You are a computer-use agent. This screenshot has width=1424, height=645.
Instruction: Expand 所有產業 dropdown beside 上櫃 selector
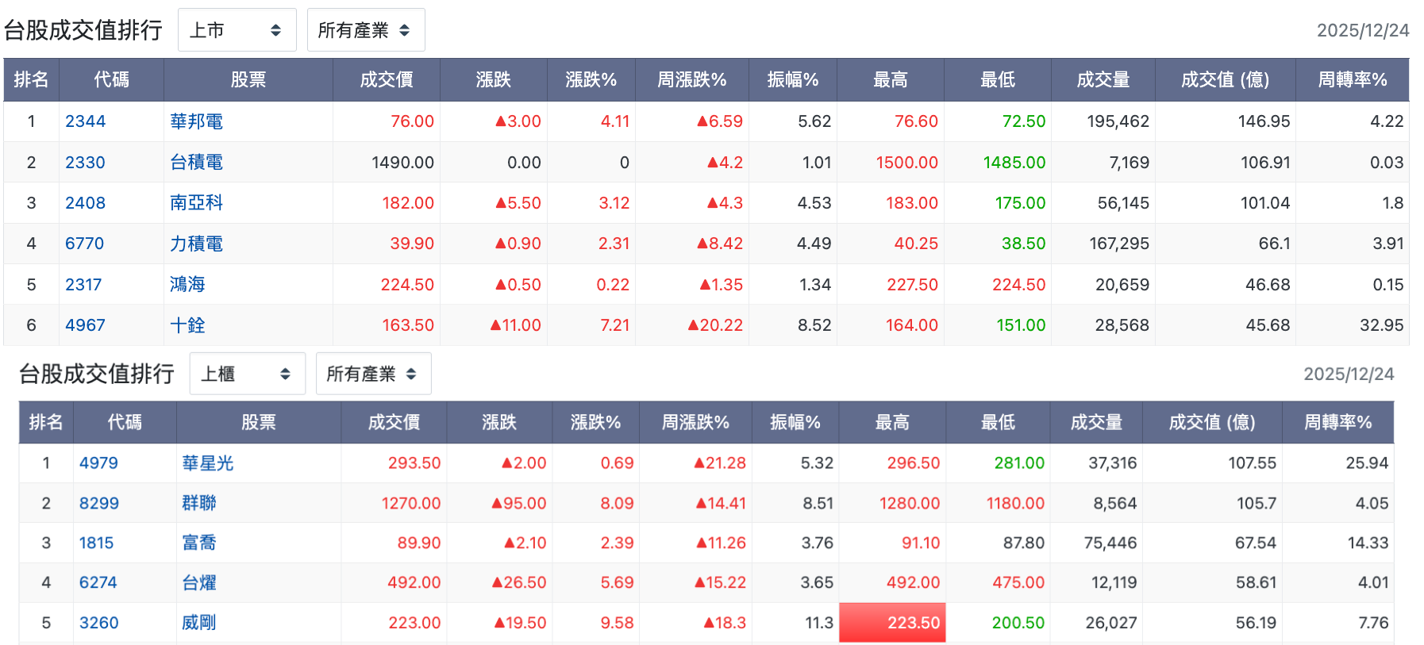[373, 374]
